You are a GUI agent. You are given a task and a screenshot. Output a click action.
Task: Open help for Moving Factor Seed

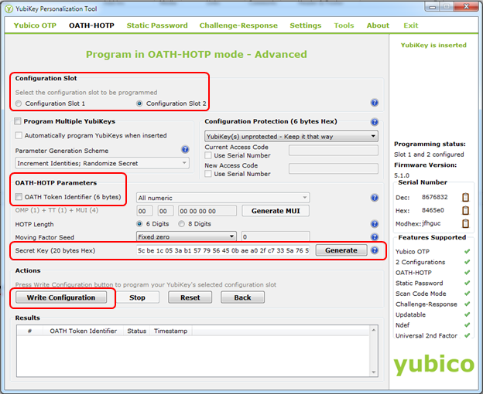[375, 236]
